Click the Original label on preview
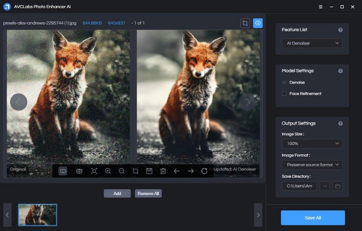 pyautogui.click(x=18, y=169)
